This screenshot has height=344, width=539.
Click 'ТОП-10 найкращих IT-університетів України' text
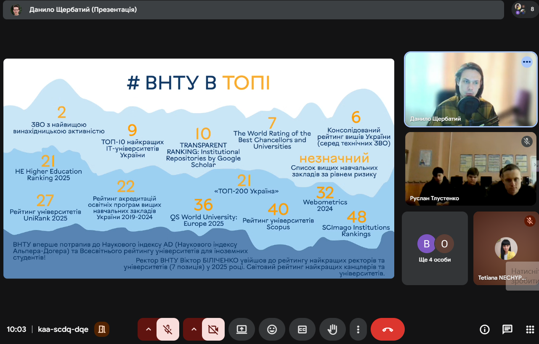click(133, 148)
